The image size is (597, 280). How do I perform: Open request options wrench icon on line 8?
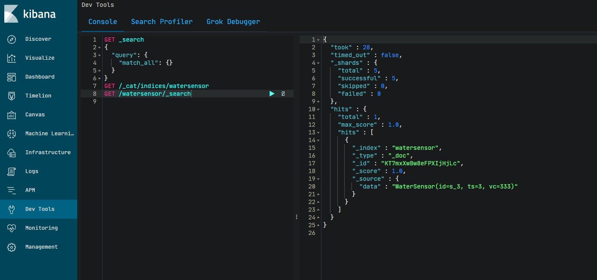[283, 94]
